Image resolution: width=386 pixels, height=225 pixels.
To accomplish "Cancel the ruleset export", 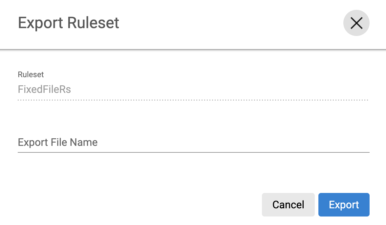I will pos(288,205).
